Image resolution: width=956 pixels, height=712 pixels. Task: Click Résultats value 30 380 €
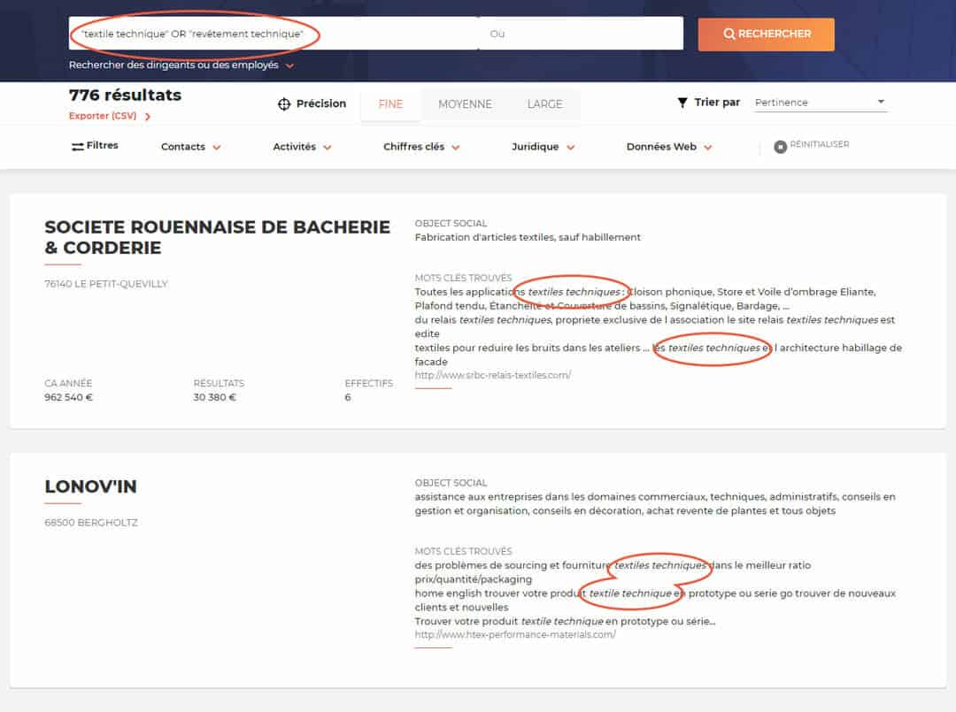pyautogui.click(x=214, y=397)
